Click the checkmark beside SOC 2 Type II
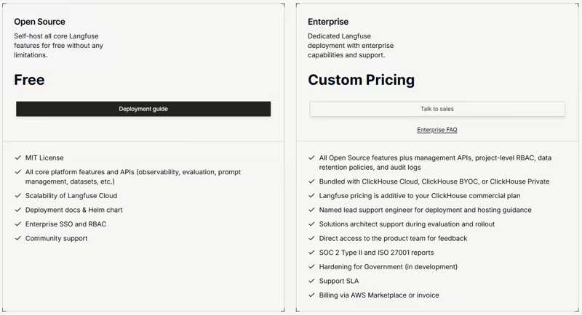This screenshot has width=582, height=315. pyautogui.click(x=311, y=253)
